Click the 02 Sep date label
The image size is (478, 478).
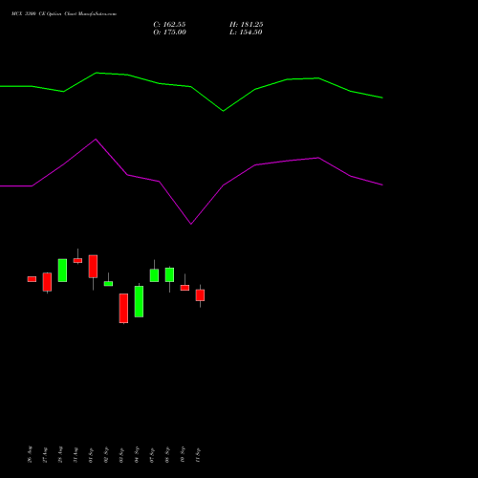(106, 455)
